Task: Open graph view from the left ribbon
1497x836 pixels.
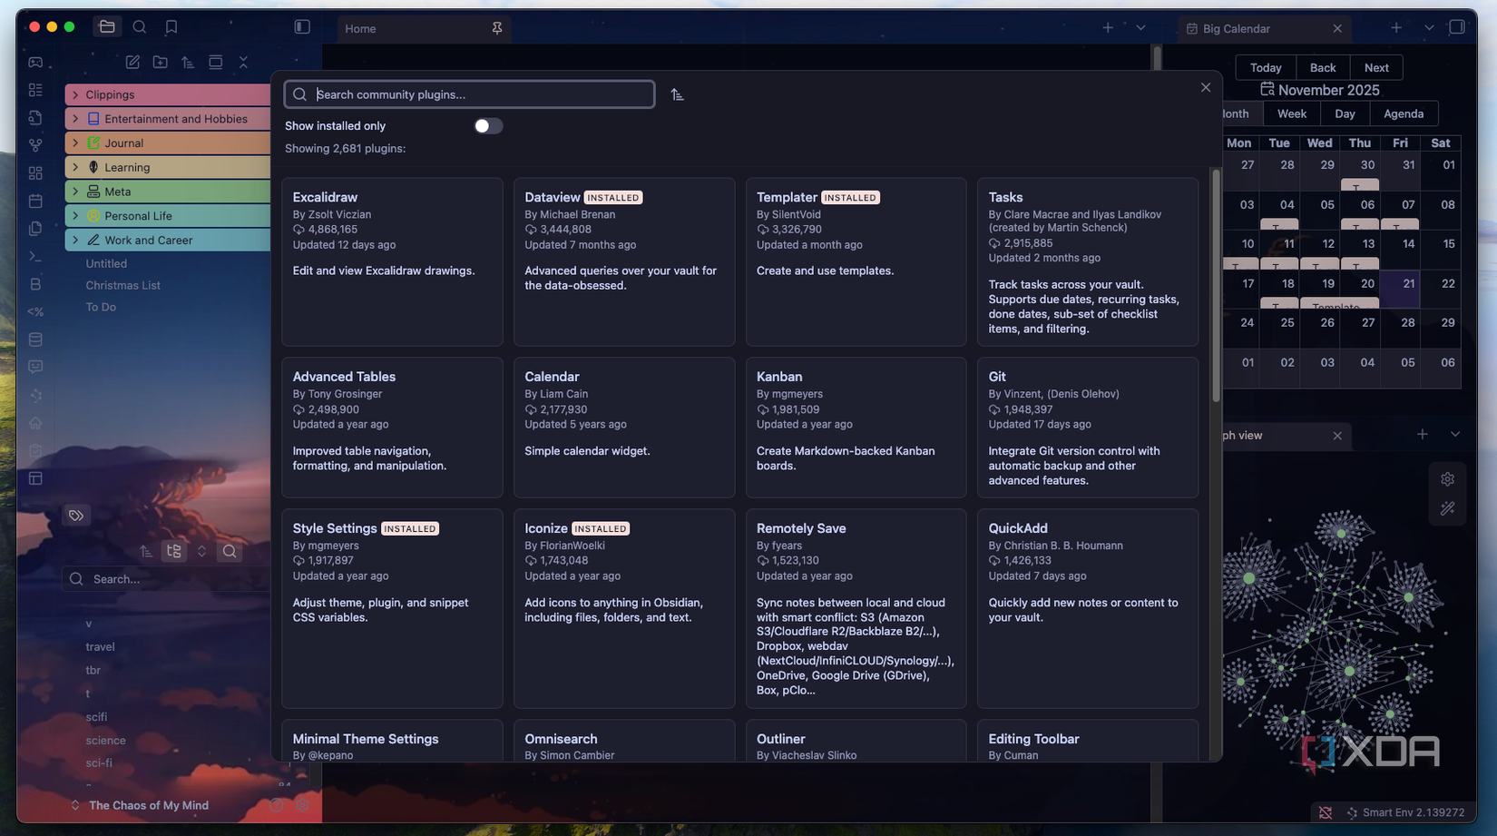Action: point(35,145)
